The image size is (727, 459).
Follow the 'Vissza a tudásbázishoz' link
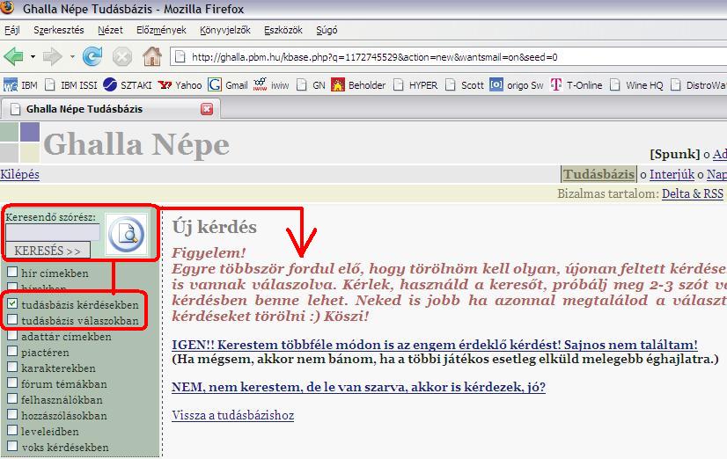tap(232, 415)
